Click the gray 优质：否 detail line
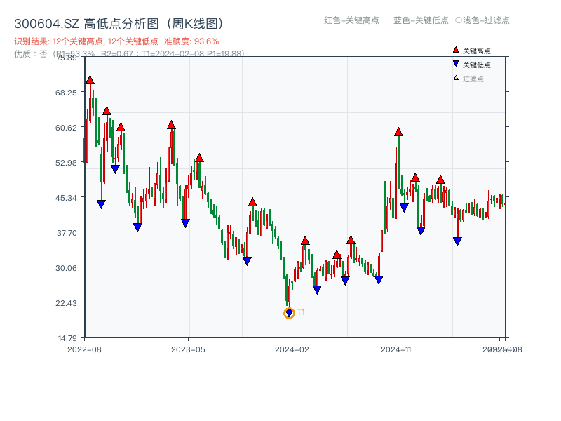The image size is (561, 421). tap(129, 54)
